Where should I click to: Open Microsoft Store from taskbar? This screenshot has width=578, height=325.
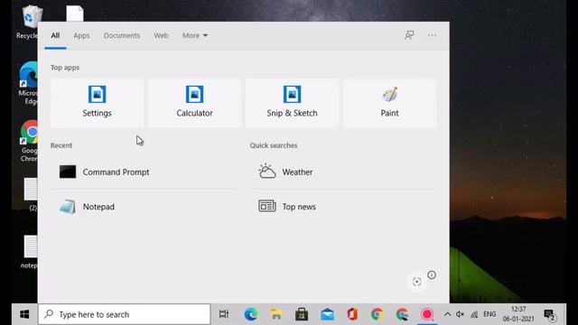tap(302, 314)
